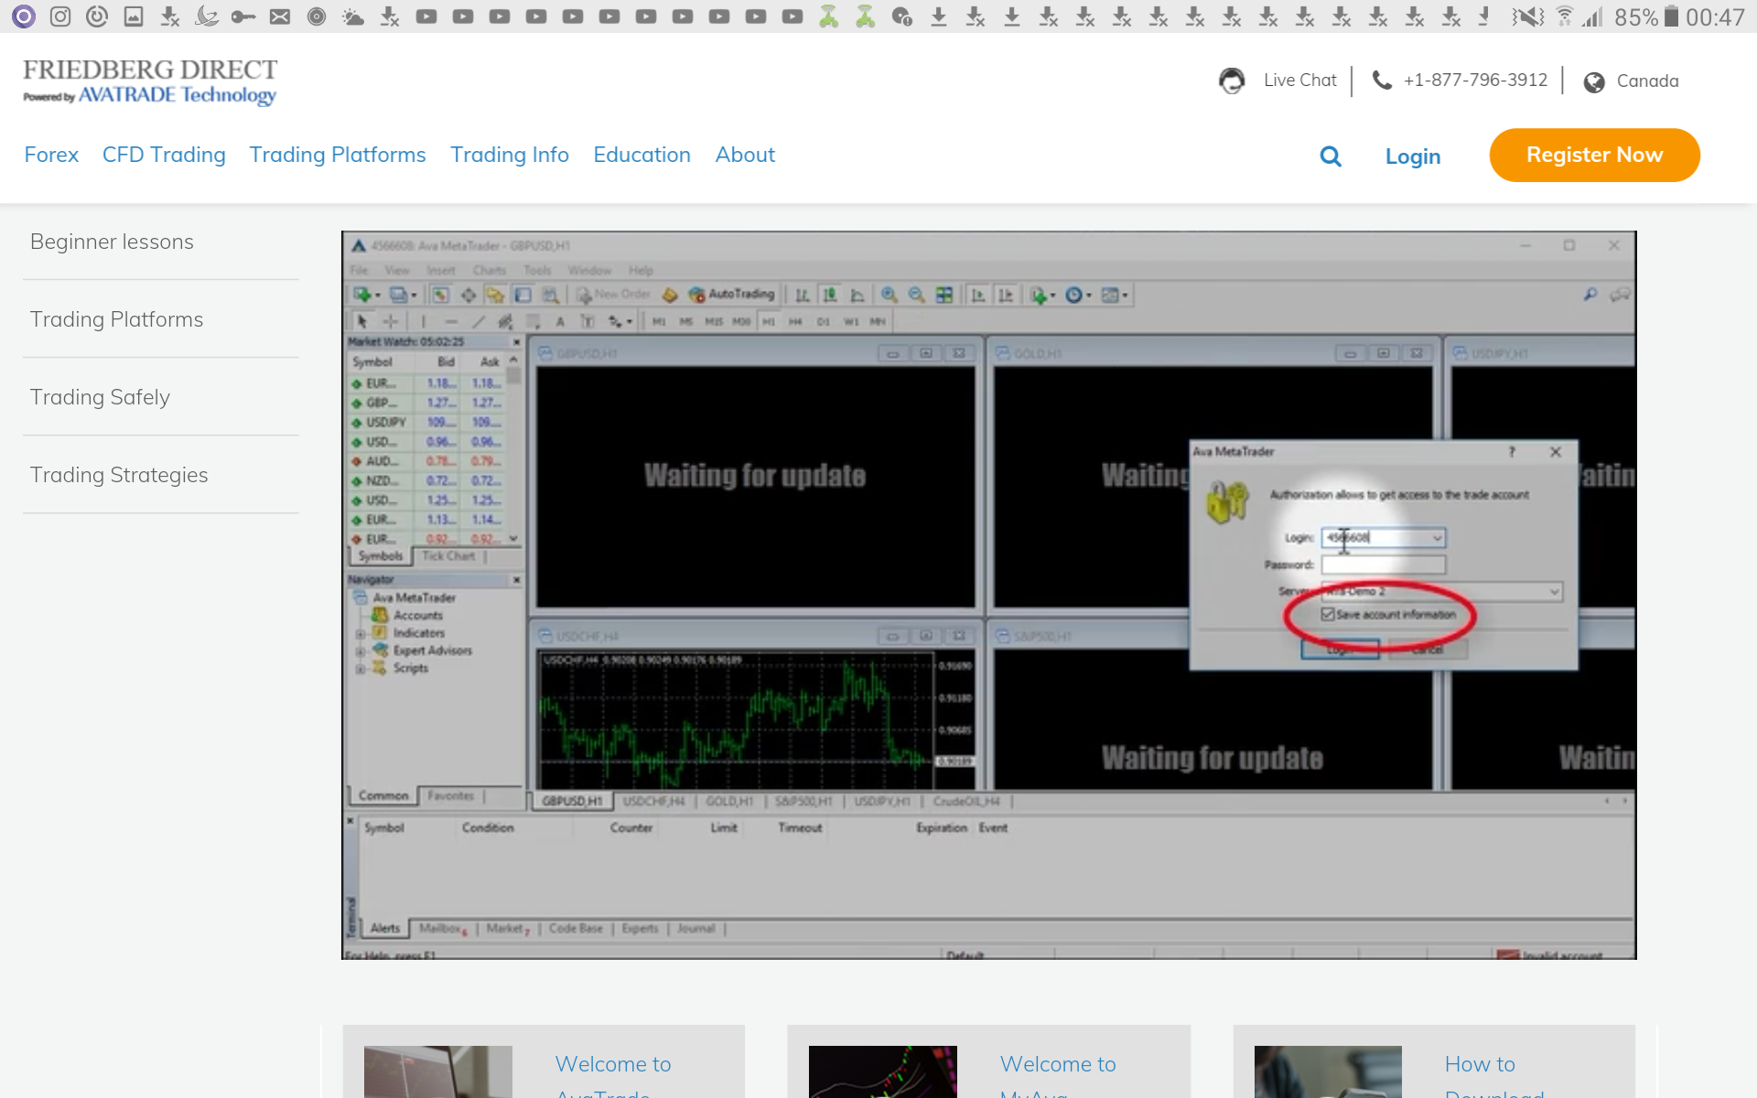Open Trading Safely in the sidebar
Image resolution: width=1757 pixels, height=1098 pixels.
pyautogui.click(x=100, y=397)
